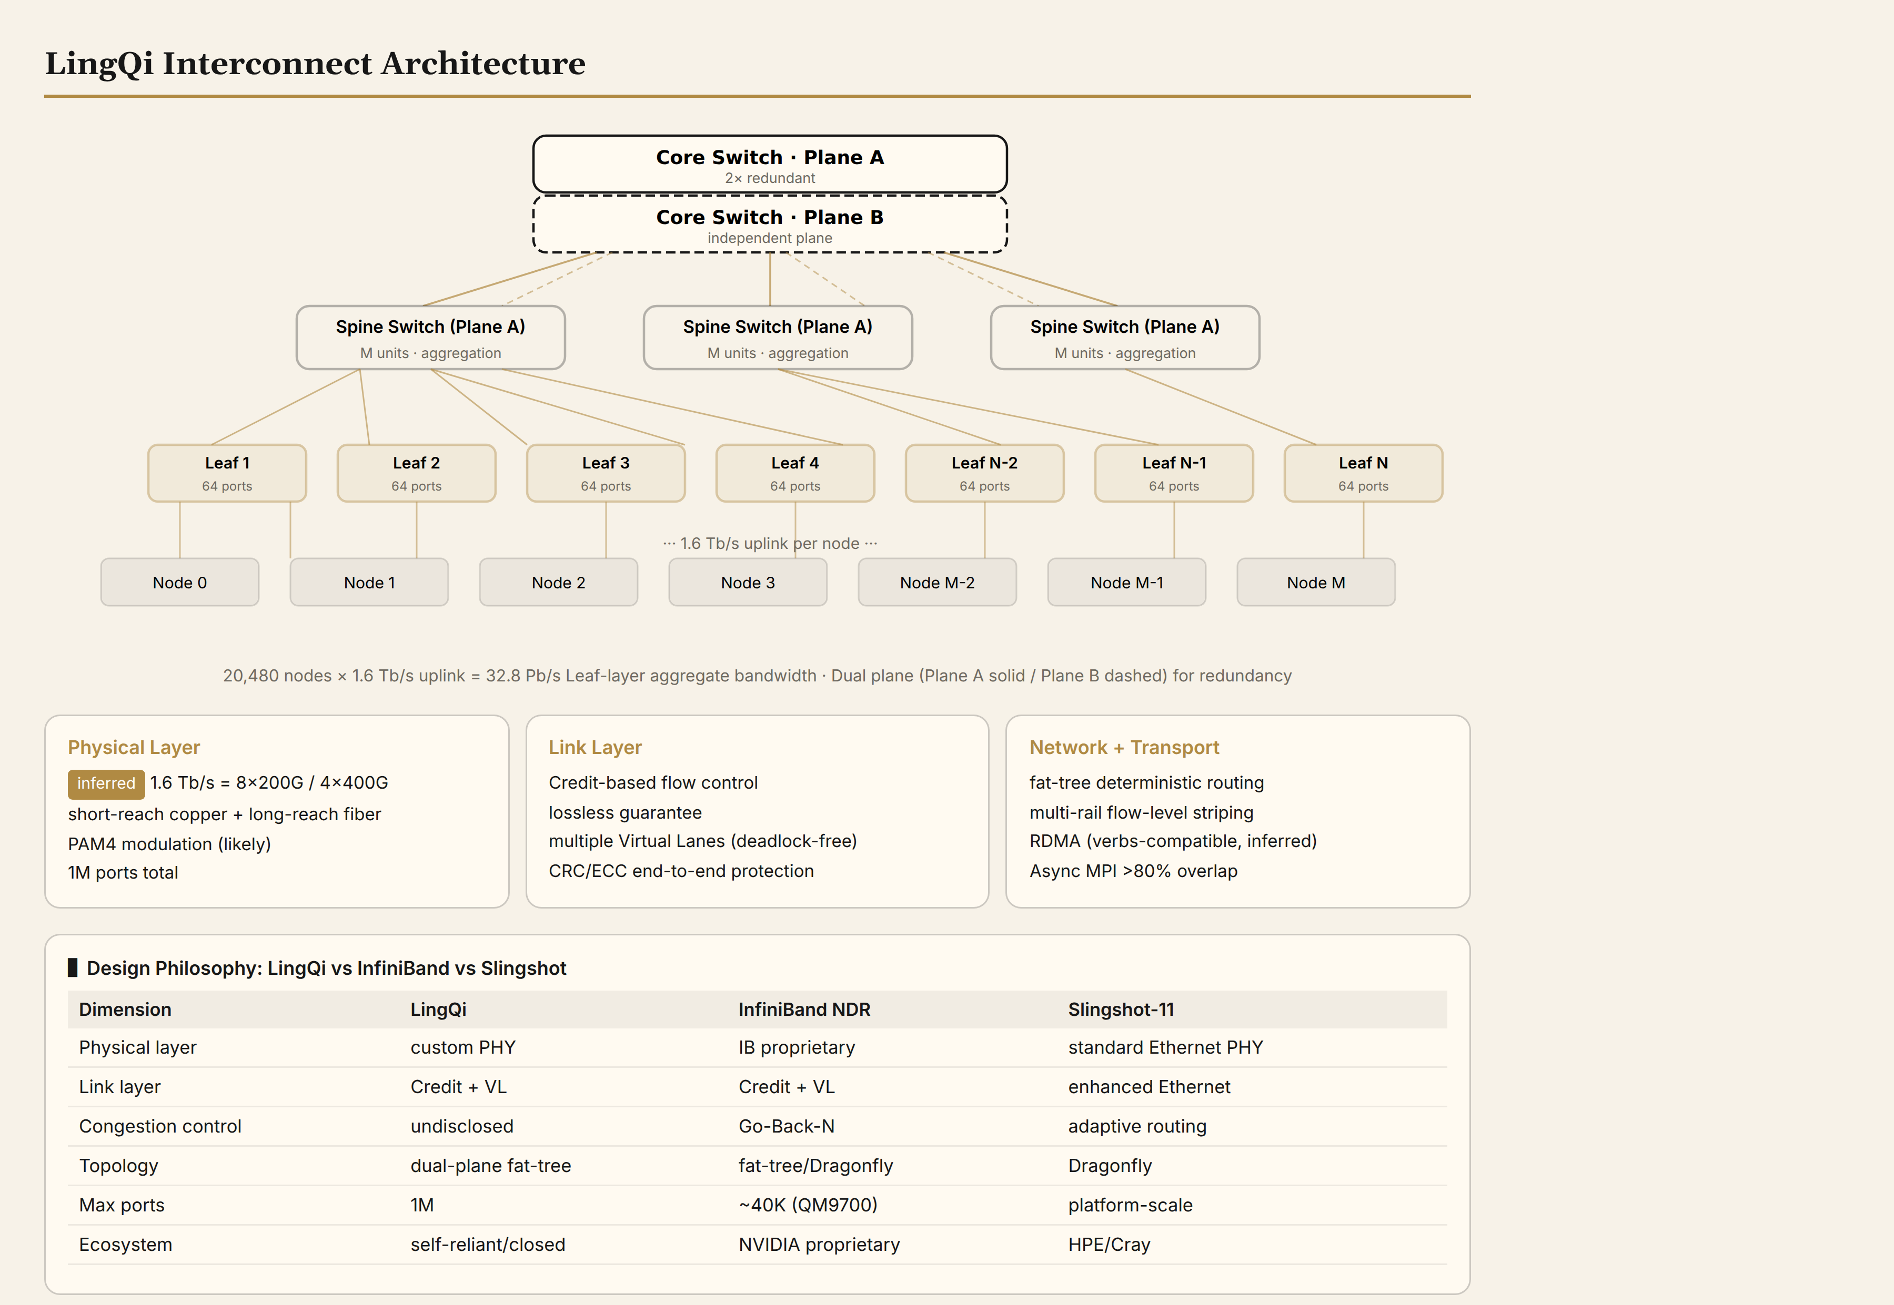Select the Leaf 4 box
This screenshot has width=1894, height=1305.
(795, 473)
